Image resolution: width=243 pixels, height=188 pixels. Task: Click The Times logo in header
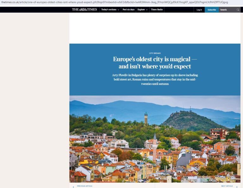coord(84,10)
